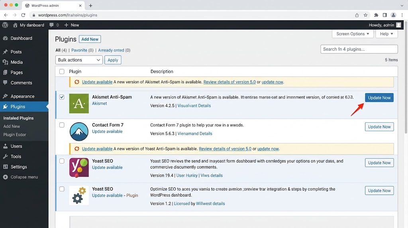Open the comments bubble icon in admin bar
This screenshot has width=408, height=228.
[x=51, y=25]
